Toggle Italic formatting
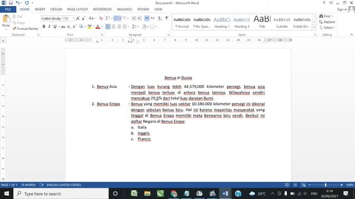Screen dimensions: 355x199 [x=49, y=27]
